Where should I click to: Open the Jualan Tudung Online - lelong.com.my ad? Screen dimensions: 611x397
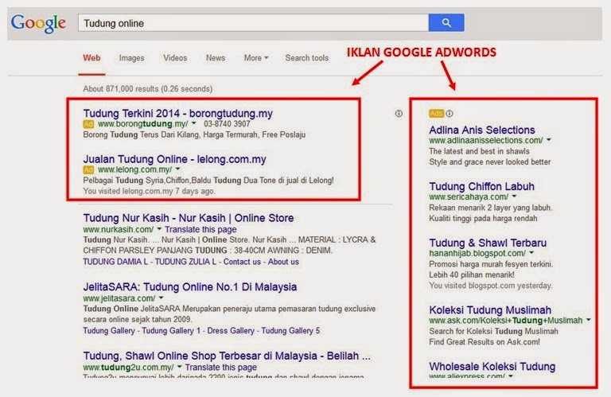point(174,159)
